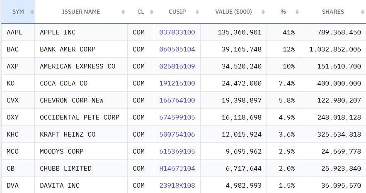This screenshot has height=193, width=366.
Task: Click Kraft Heinz CUSIP 500754106
Action: [177, 134]
